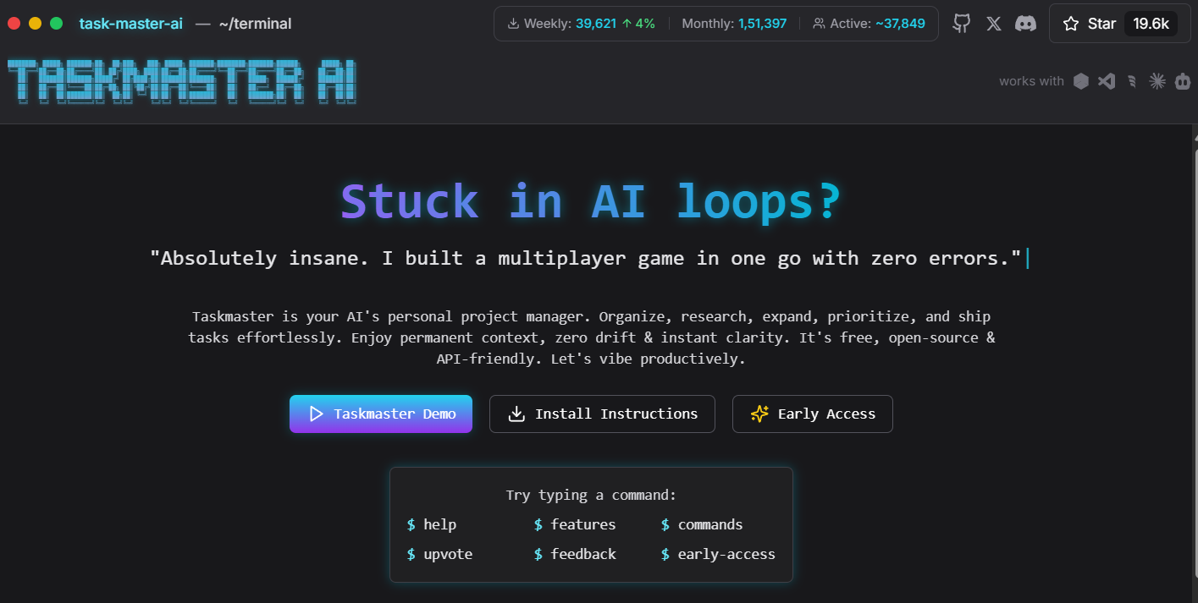Screen dimensions: 1198x603
Task: Click the weekly count 39,621
Action: click(x=596, y=24)
